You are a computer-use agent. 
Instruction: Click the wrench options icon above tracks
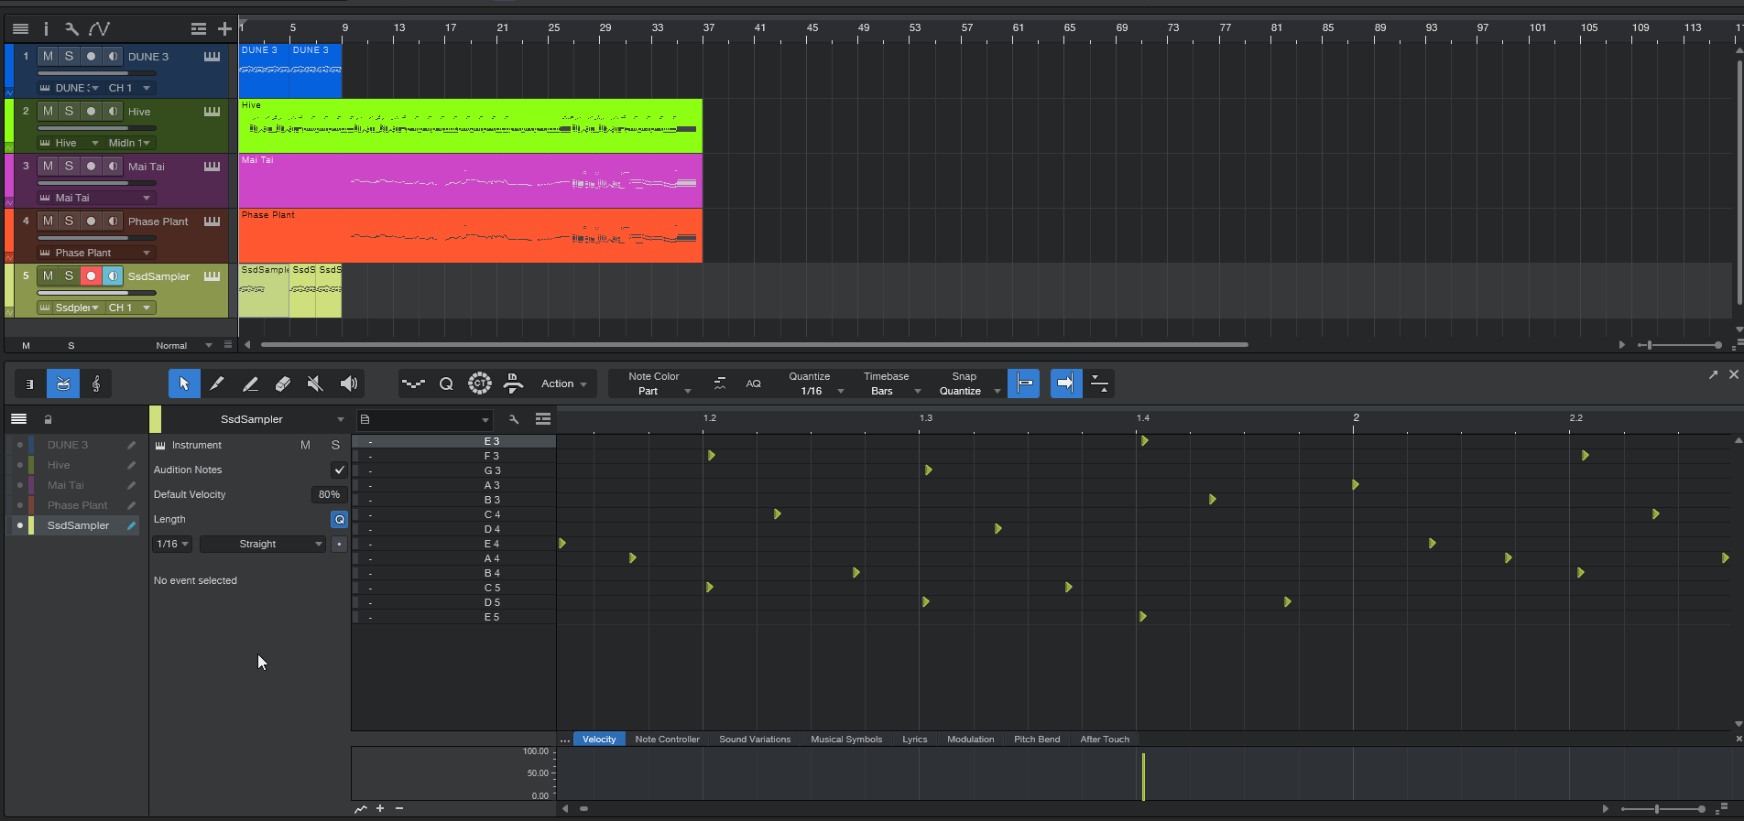(x=71, y=29)
